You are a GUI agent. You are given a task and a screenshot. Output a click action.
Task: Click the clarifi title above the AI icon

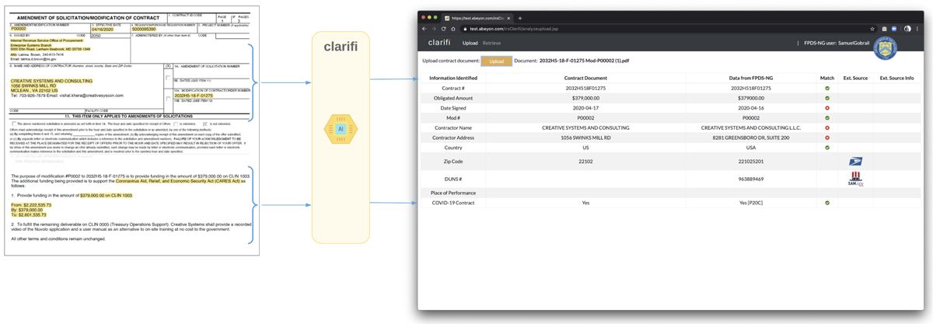[x=340, y=47]
